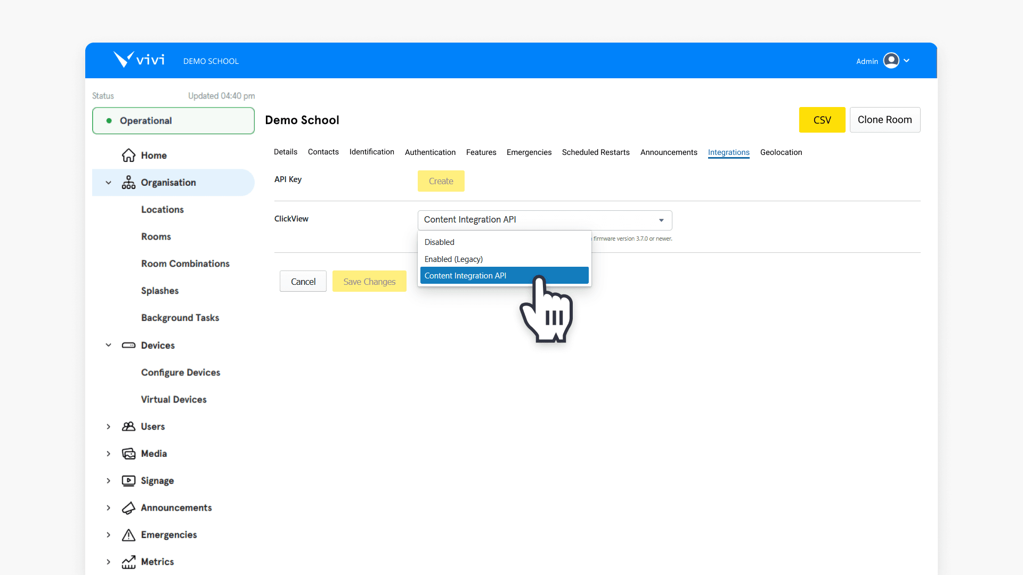
Task: Open the Geolocation tab
Action: [x=781, y=152]
